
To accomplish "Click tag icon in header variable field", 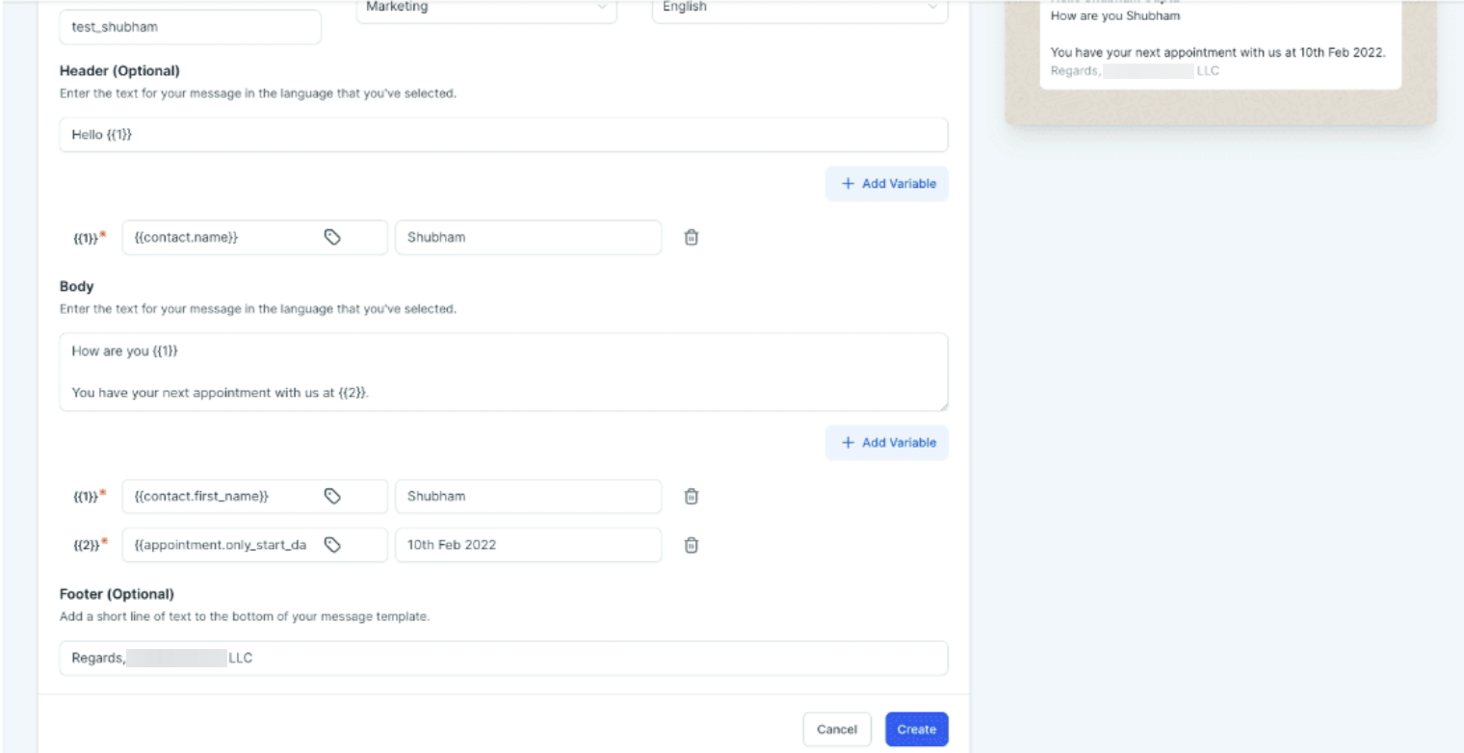I will point(333,238).
